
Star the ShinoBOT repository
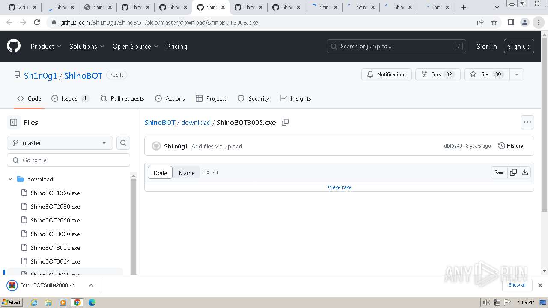[487, 74]
